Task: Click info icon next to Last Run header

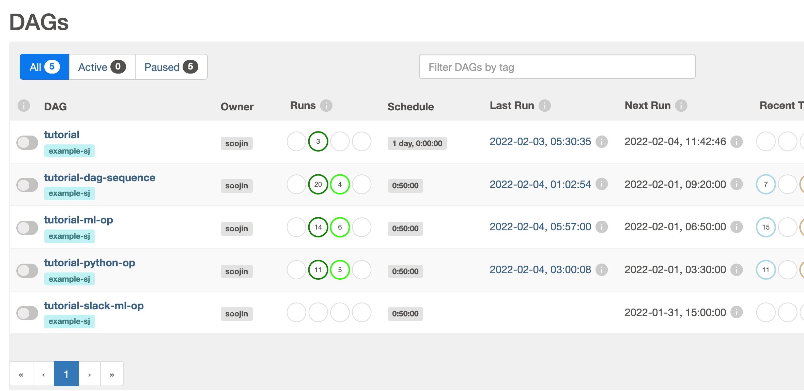Action: 544,106
